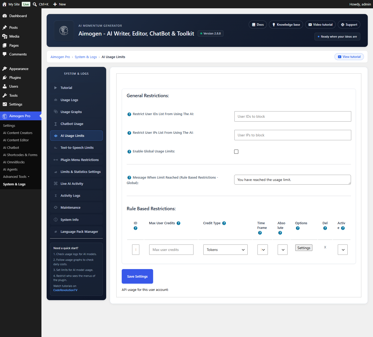Open Plugin Menu Restrictions item
This screenshot has height=337, width=373.
point(76,160)
